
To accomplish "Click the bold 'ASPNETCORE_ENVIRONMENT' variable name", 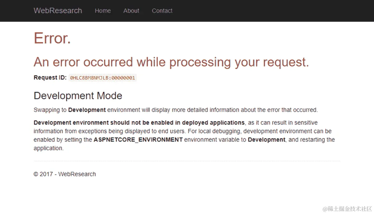I will 138,140.
